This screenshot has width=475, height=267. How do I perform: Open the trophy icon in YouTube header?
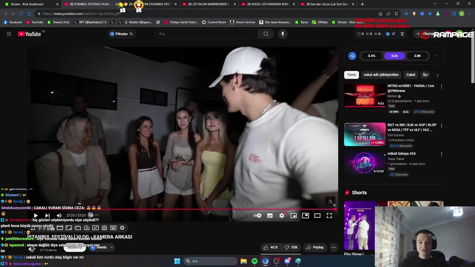tap(402, 34)
